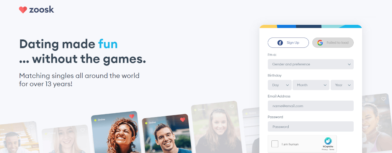Focus the Email Address input field
The image size is (392, 153).
pos(310,106)
